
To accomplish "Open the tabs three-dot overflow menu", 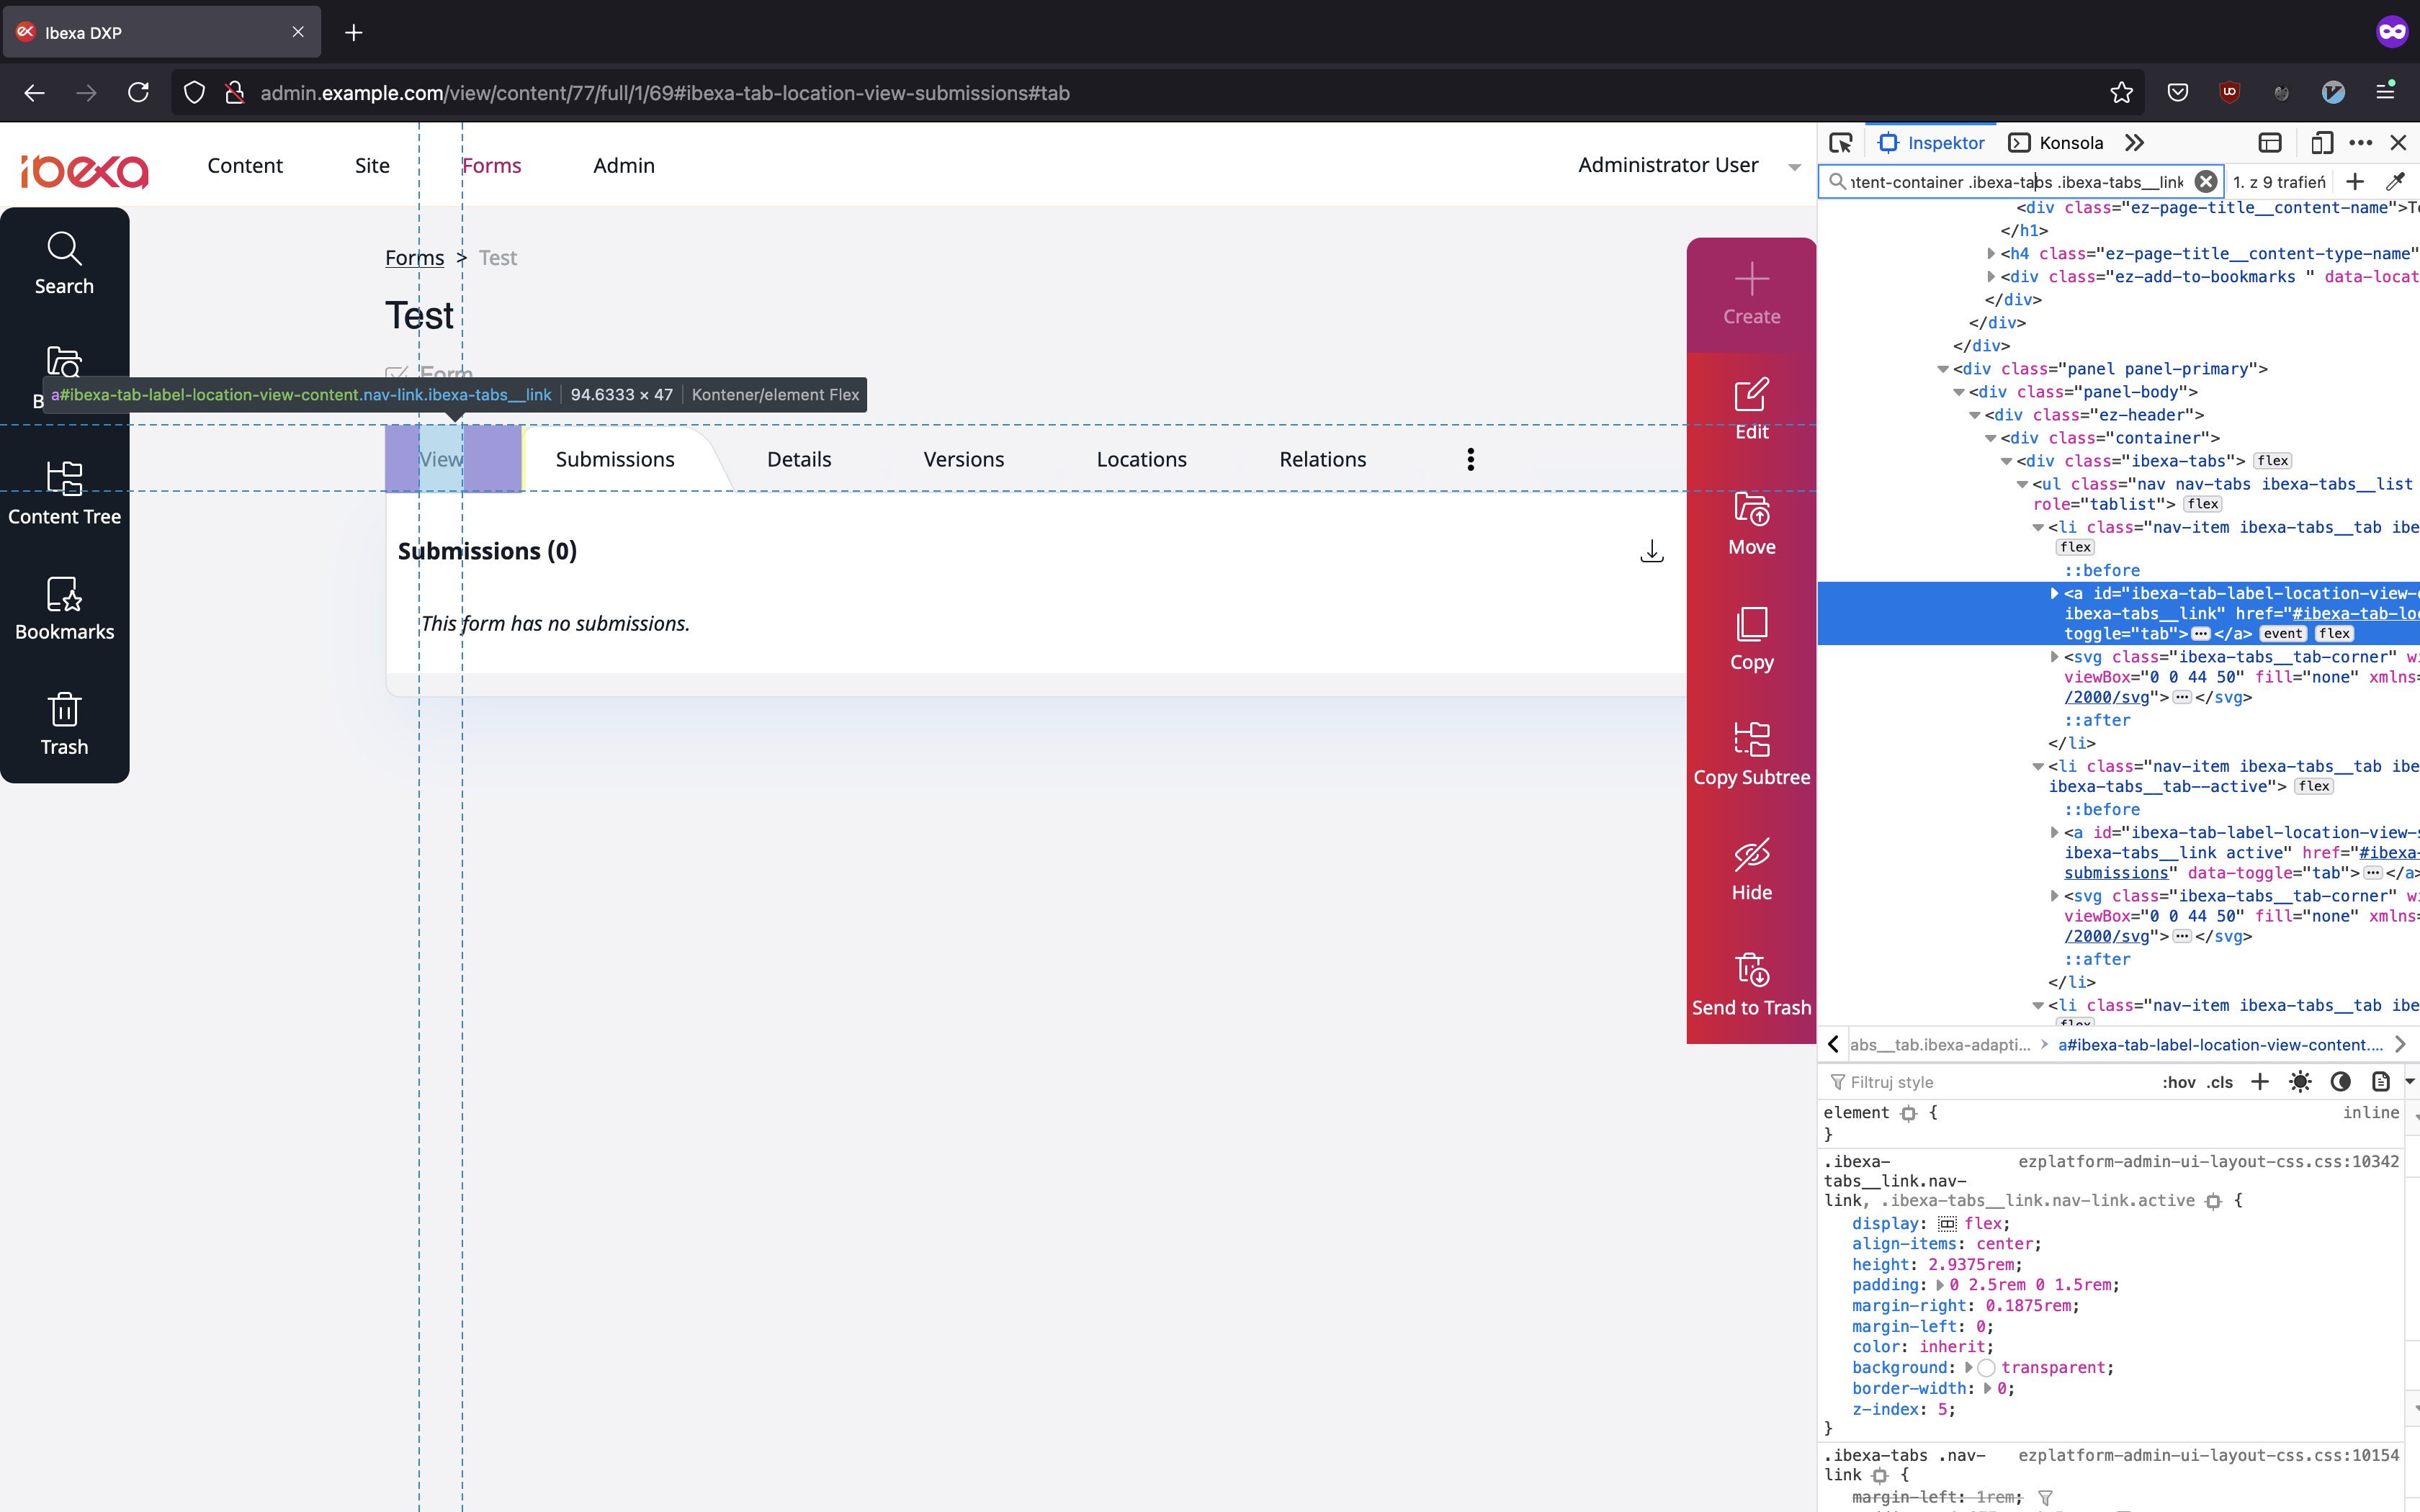I will click(1470, 459).
